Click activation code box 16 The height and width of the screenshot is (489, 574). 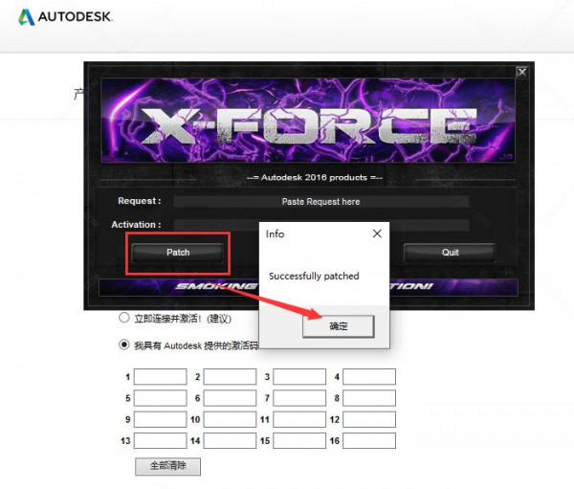pos(369,440)
